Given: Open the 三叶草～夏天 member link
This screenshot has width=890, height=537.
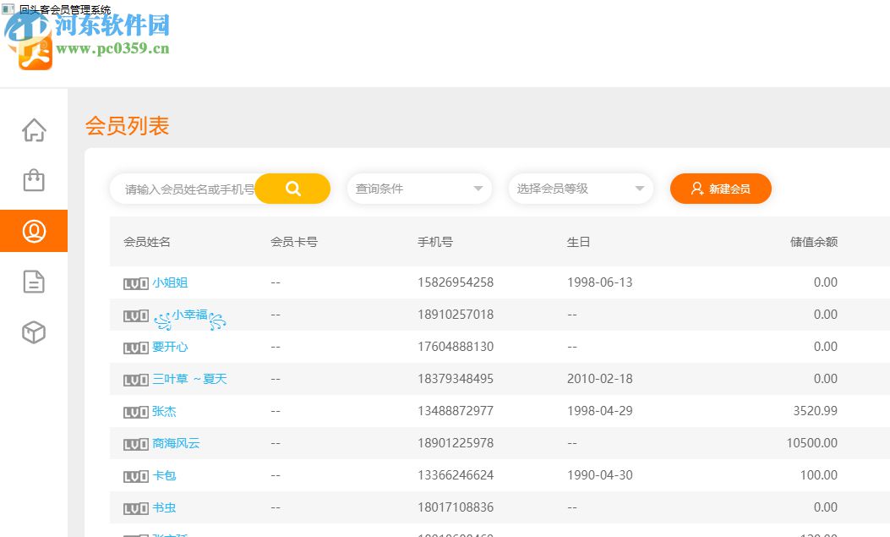Looking at the screenshot, I should tap(190, 379).
